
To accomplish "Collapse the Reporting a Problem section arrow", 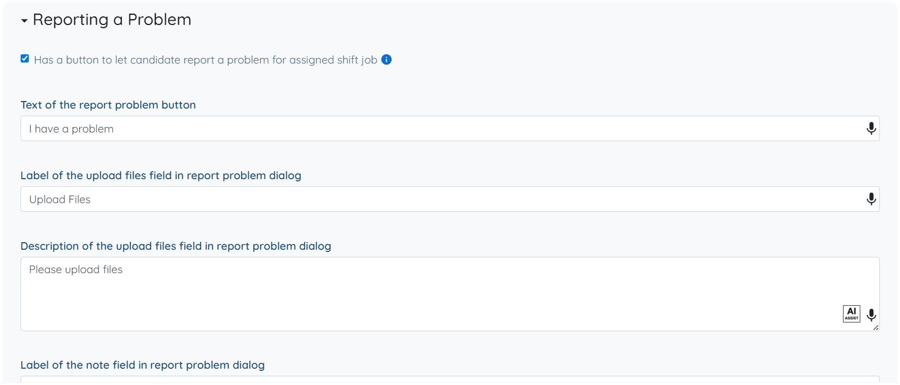I will click(x=24, y=21).
